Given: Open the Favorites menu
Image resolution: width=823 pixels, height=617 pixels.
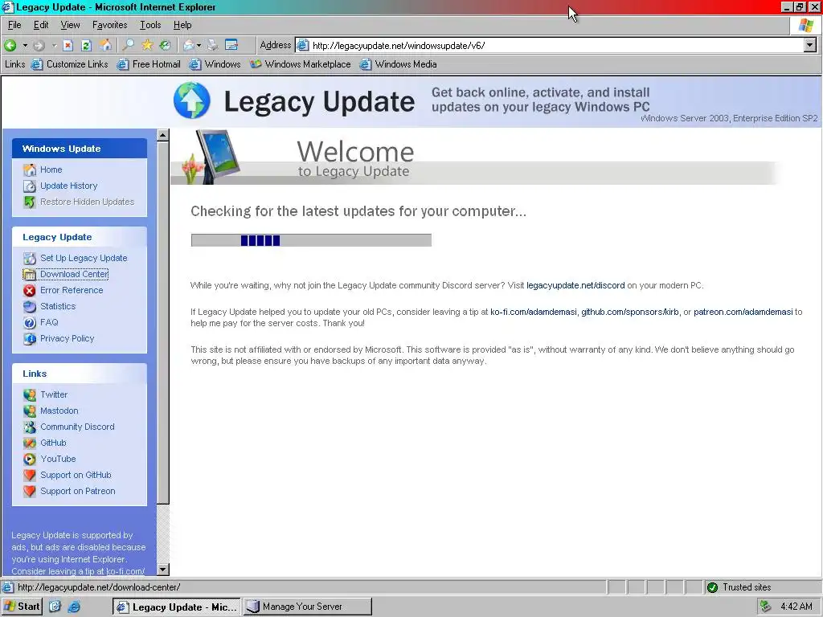Looking at the screenshot, I should [x=109, y=25].
